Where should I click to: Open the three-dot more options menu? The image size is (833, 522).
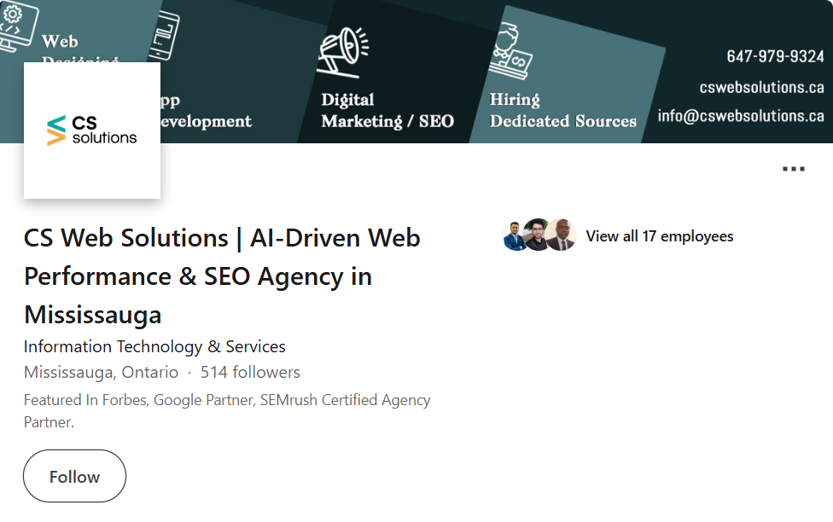tap(793, 169)
